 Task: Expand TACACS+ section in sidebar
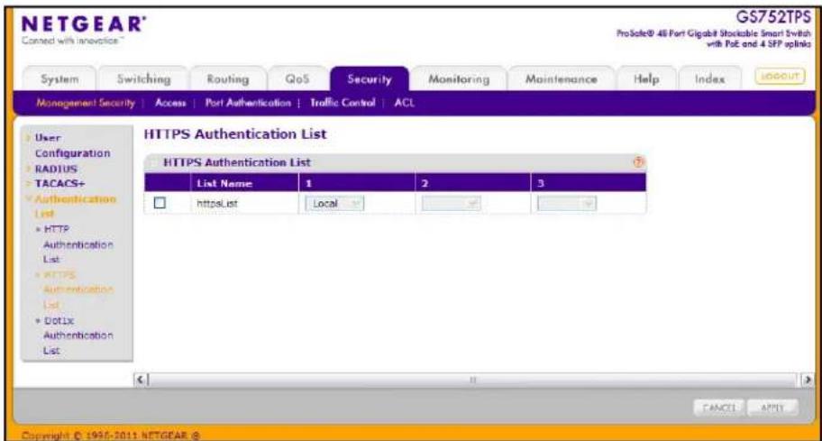tap(59, 184)
